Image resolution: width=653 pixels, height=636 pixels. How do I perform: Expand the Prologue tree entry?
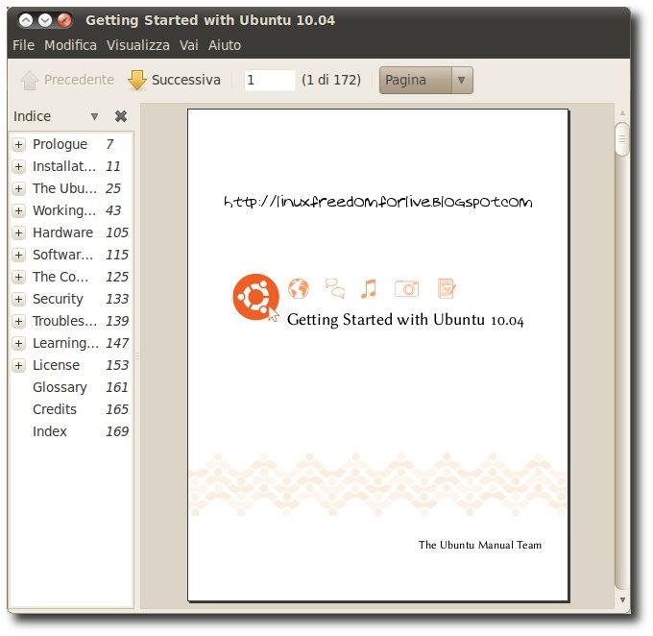(x=18, y=145)
